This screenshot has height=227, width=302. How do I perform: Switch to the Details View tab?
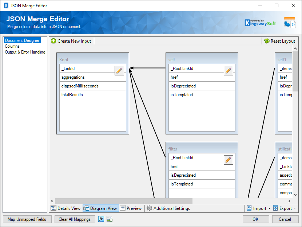point(65,208)
